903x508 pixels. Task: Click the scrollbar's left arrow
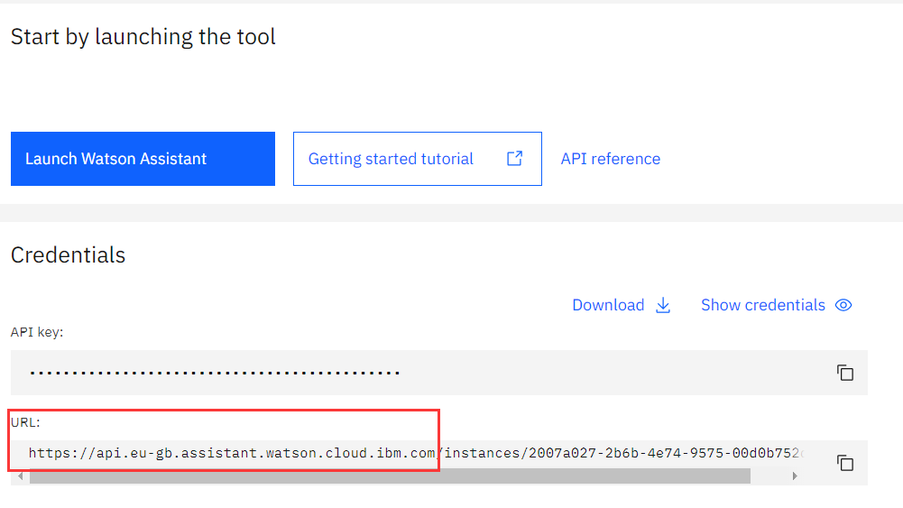[20, 476]
